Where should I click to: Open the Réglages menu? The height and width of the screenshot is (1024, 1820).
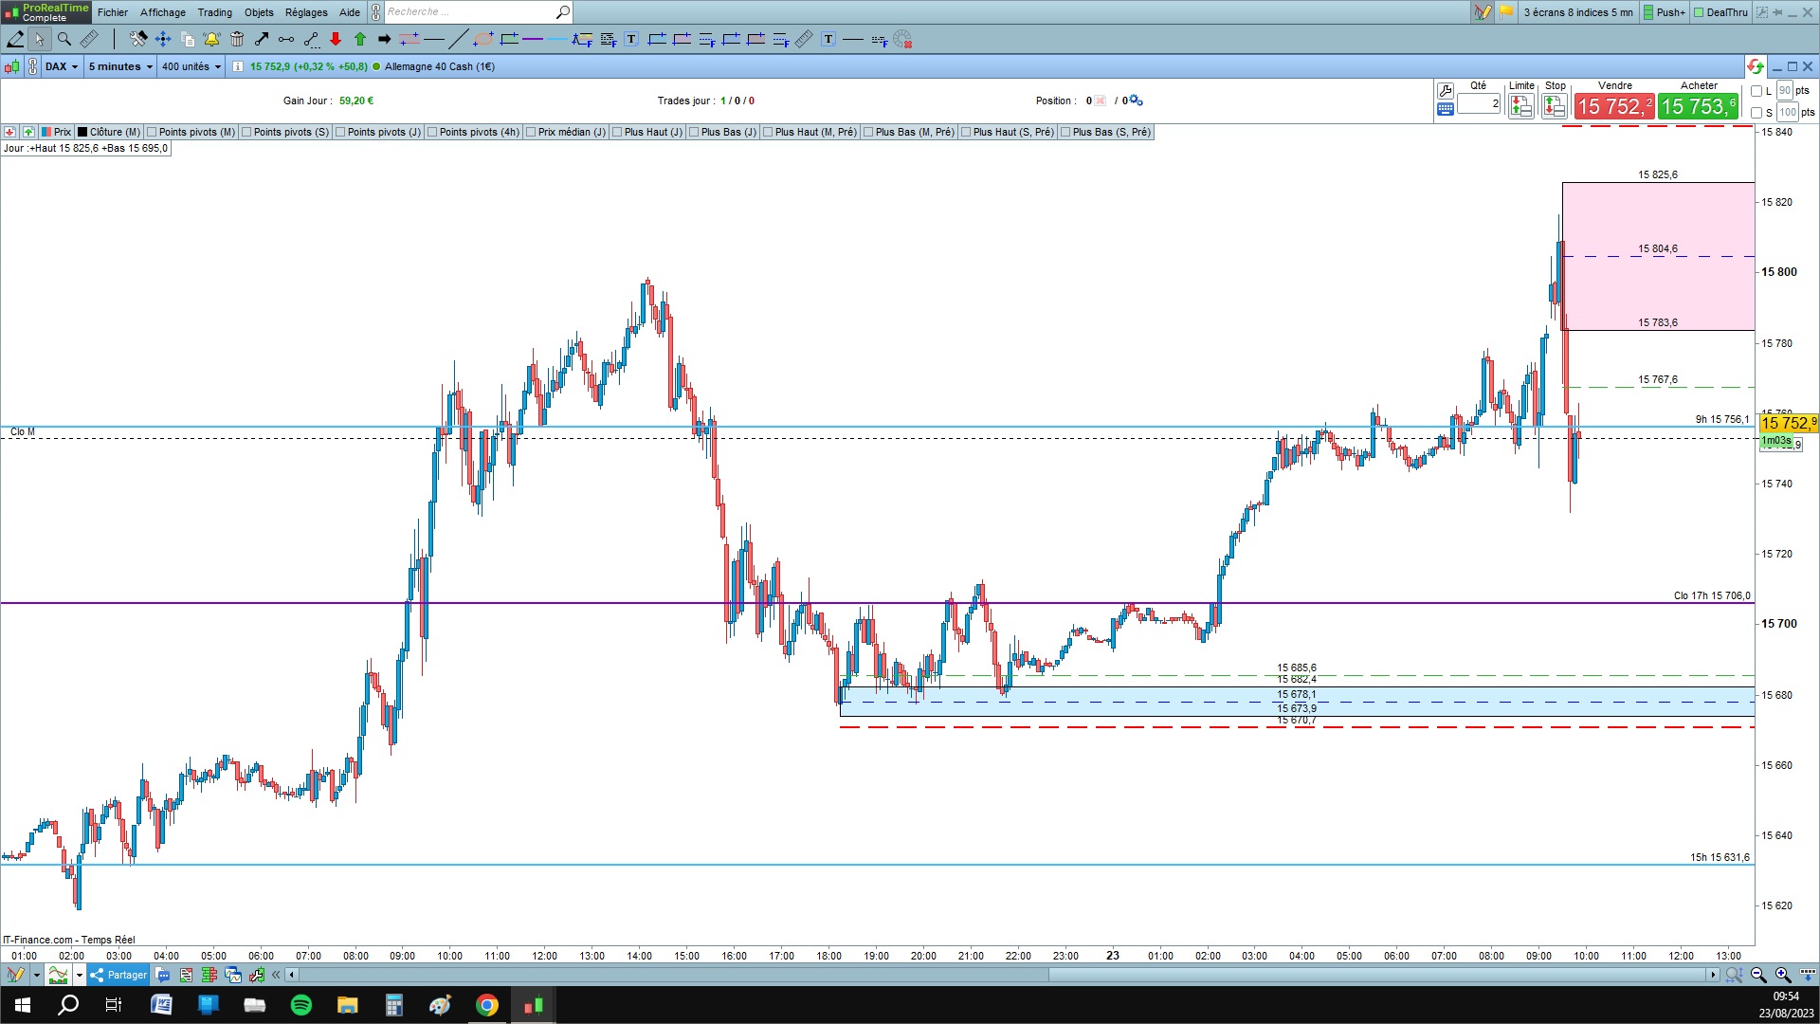click(x=305, y=12)
